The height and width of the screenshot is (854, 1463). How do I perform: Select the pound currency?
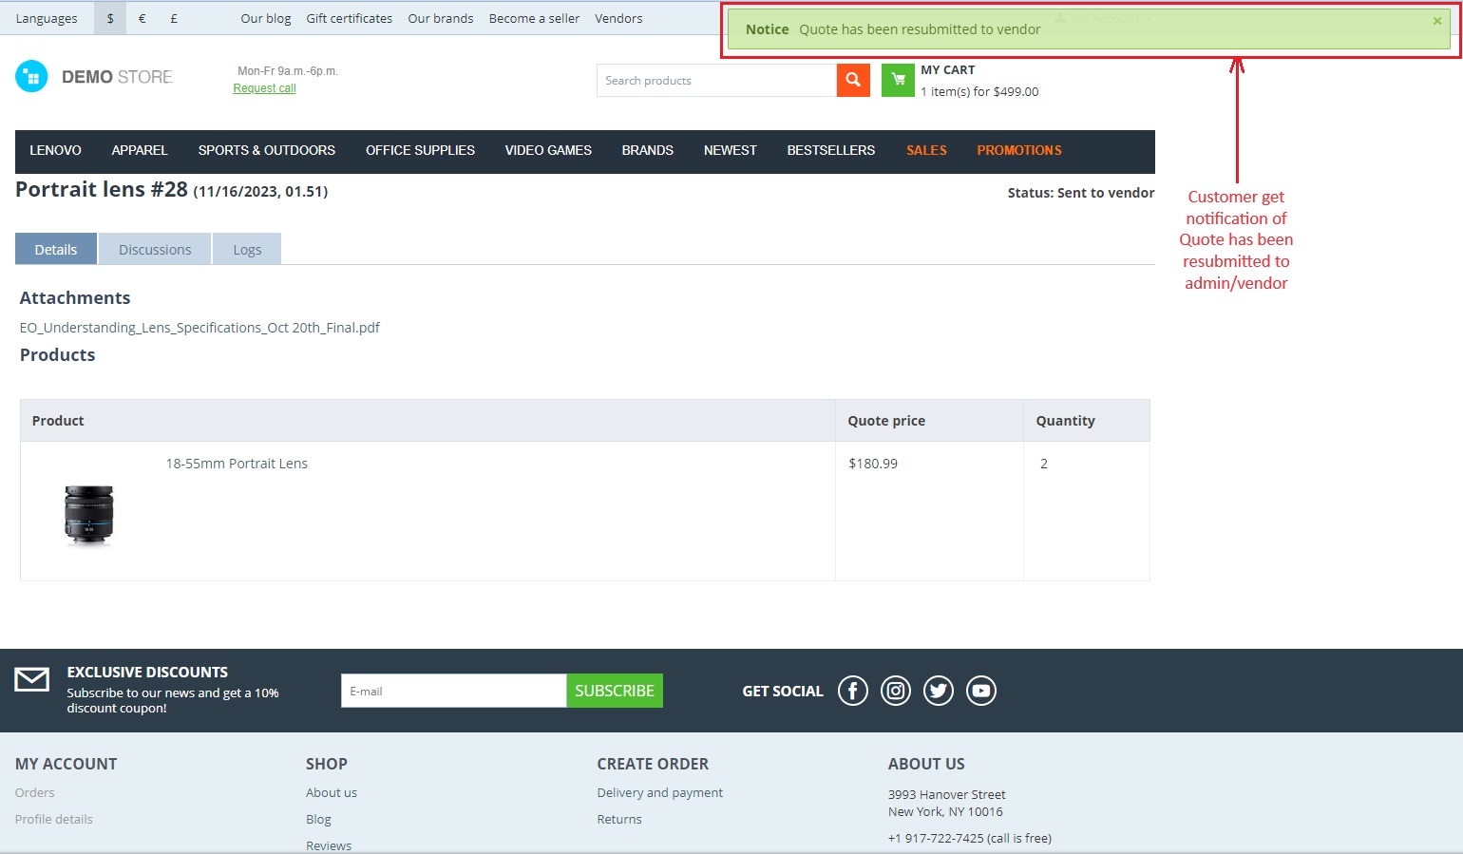(174, 18)
